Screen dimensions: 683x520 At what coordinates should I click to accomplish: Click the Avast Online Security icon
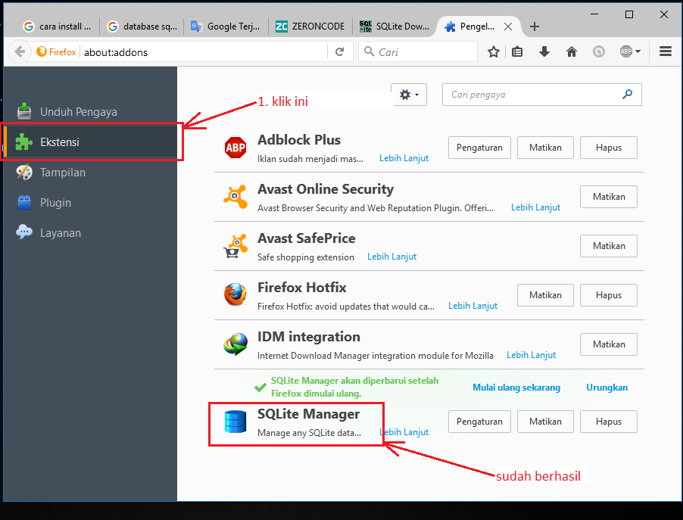click(235, 197)
